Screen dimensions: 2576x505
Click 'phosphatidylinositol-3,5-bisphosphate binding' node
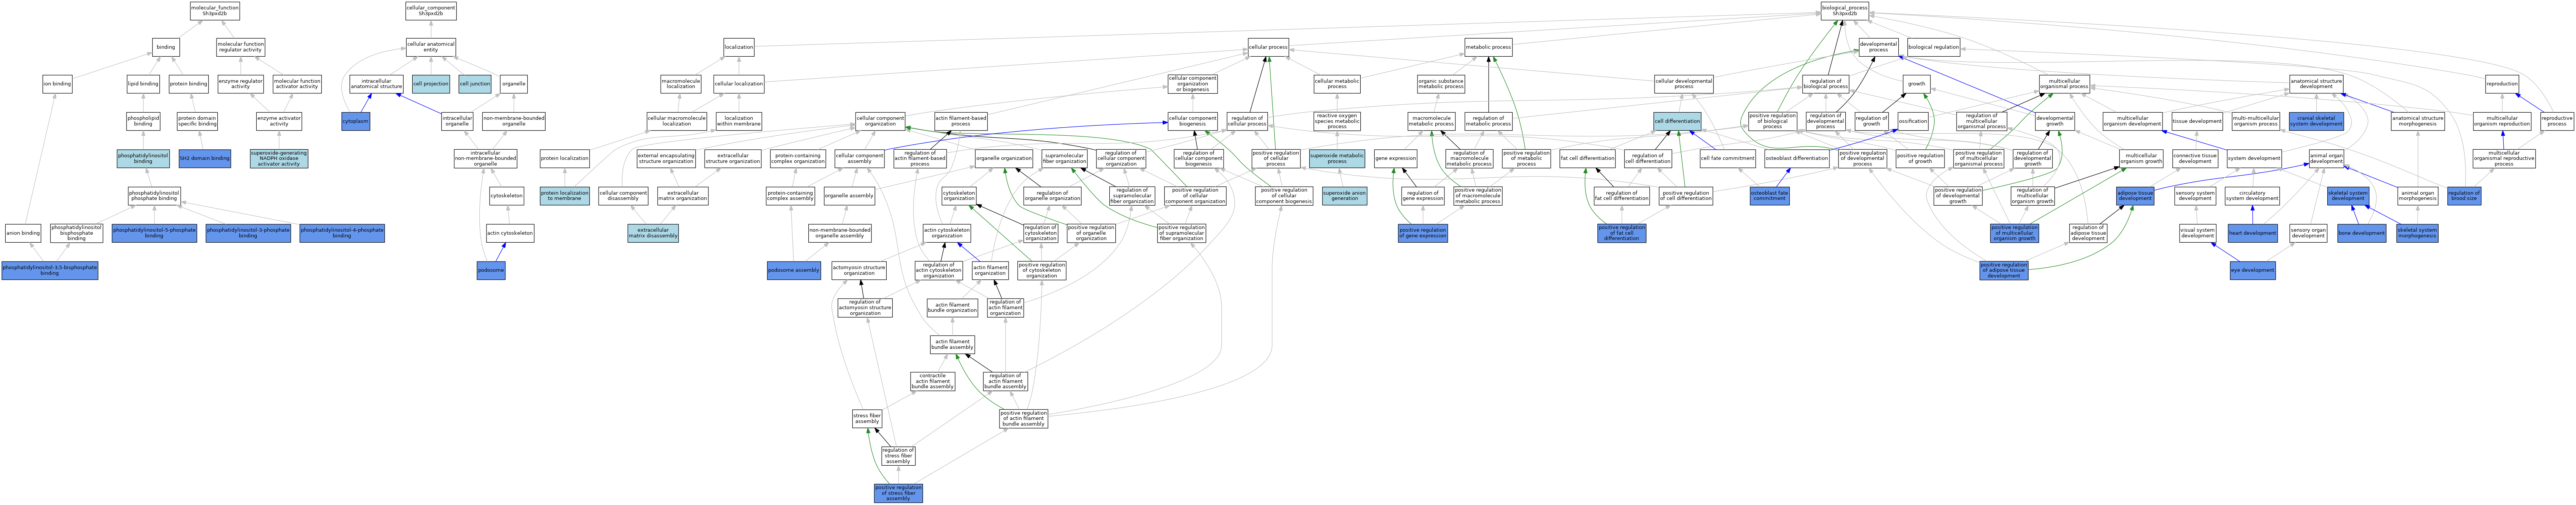pyautogui.click(x=50, y=271)
